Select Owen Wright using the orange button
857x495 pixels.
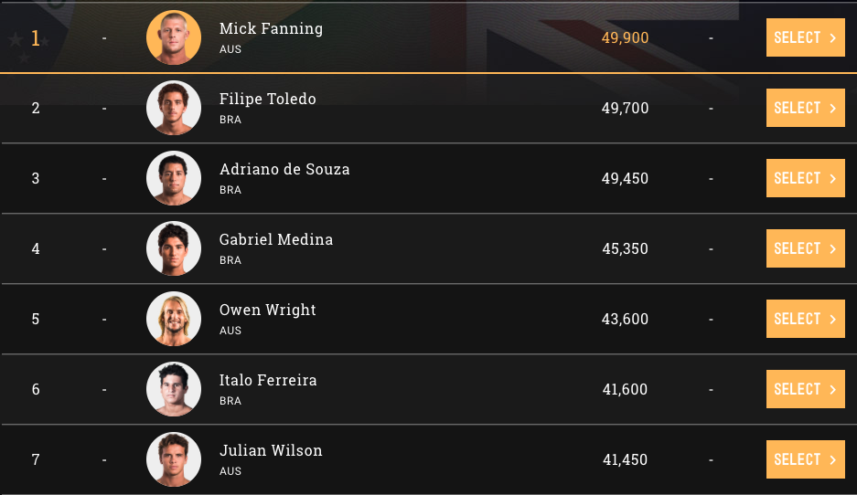pos(805,319)
